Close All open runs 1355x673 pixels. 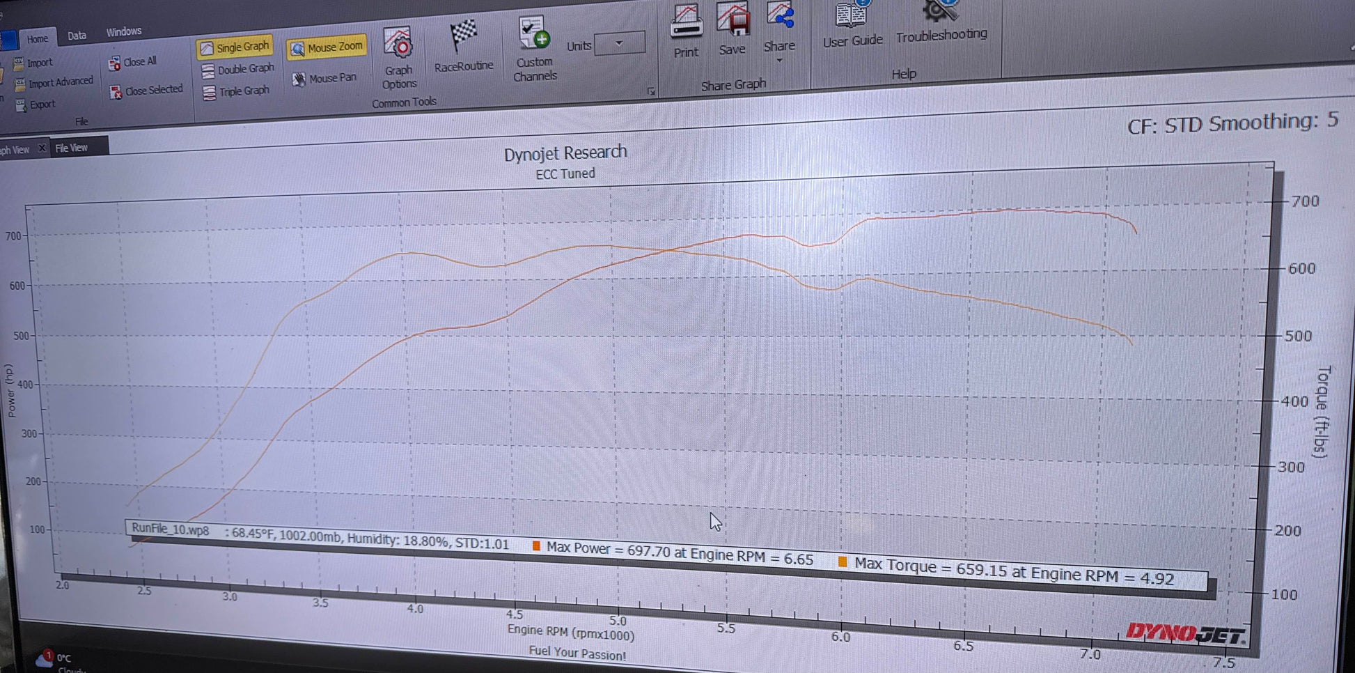coord(132,62)
